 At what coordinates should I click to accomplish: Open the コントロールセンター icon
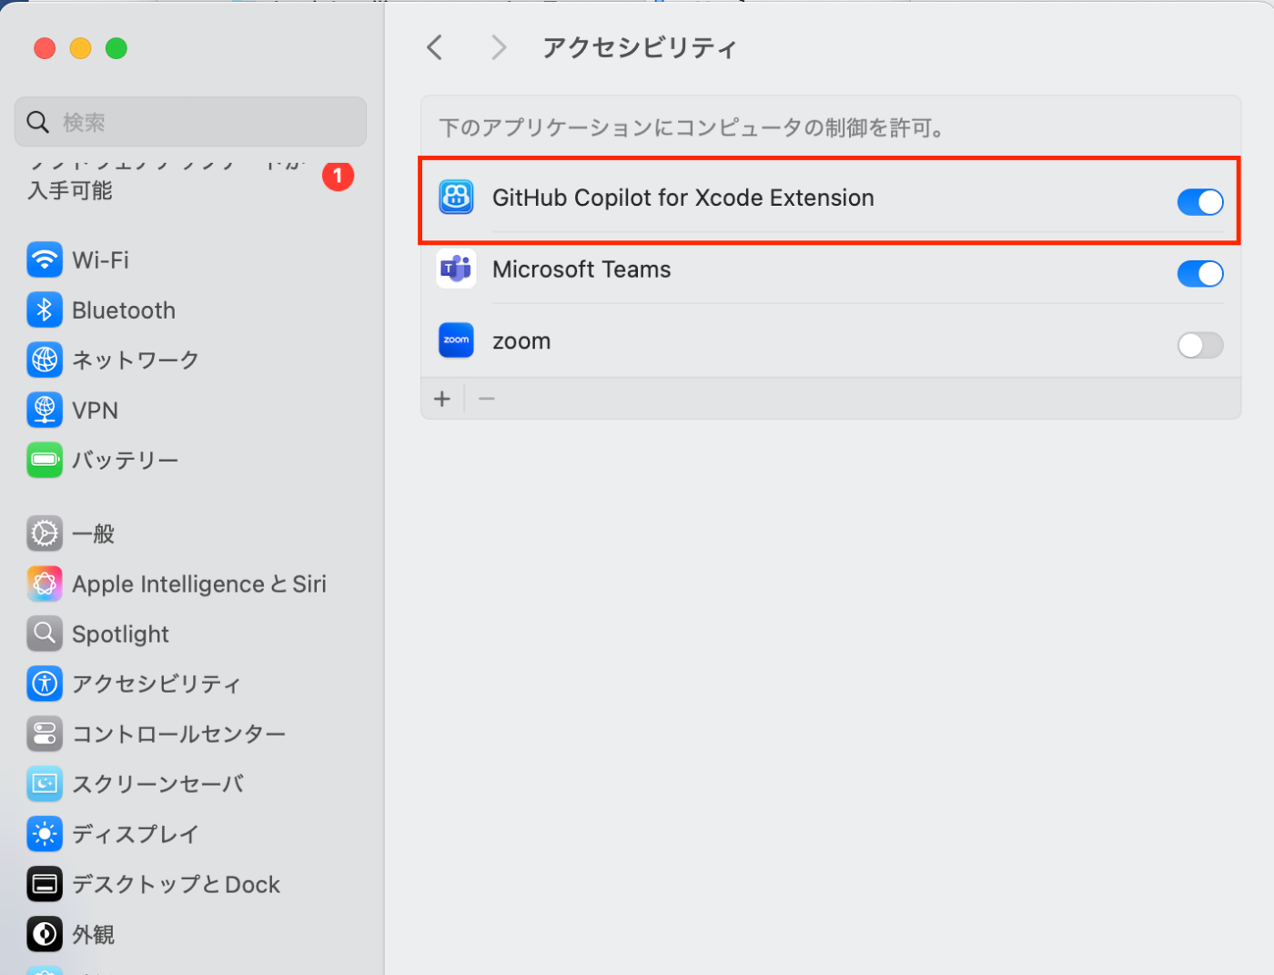45,734
